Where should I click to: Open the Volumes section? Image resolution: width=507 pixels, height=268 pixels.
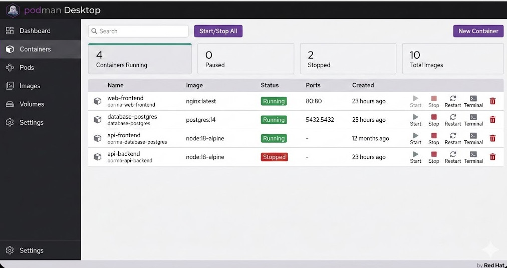pos(40,104)
